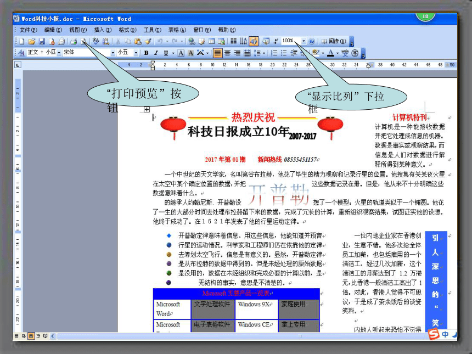Open the 格式 menu
This screenshot has width=472, height=354.
(x=128, y=30)
